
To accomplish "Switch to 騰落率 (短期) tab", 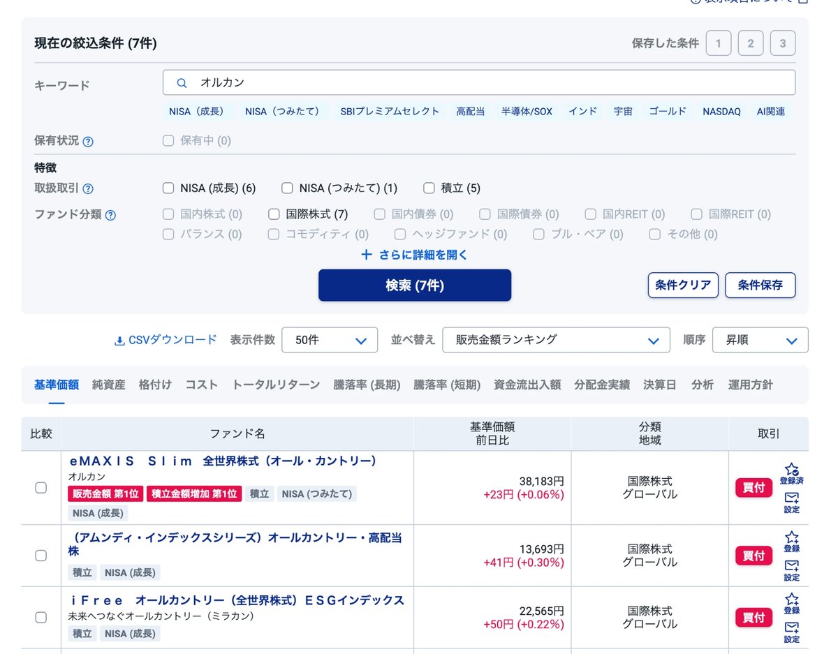I will pyautogui.click(x=447, y=385).
